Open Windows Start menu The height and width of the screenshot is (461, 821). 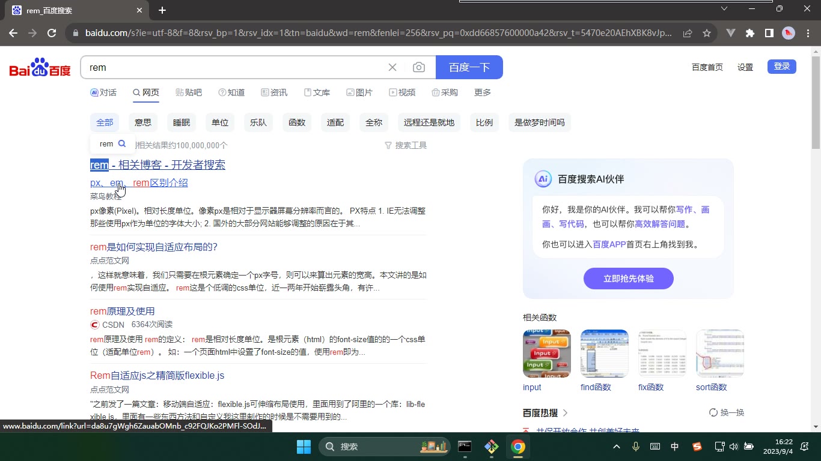tap(304, 447)
